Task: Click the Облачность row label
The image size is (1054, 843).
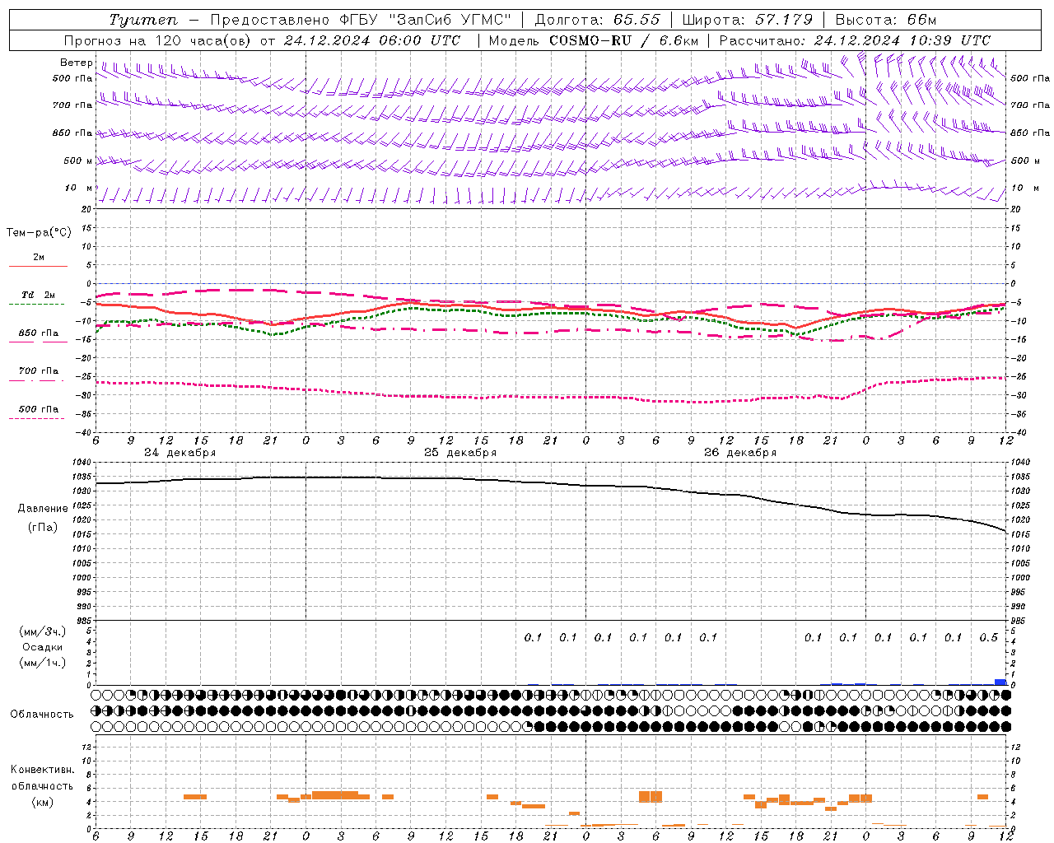Action: pyautogui.click(x=42, y=715)
